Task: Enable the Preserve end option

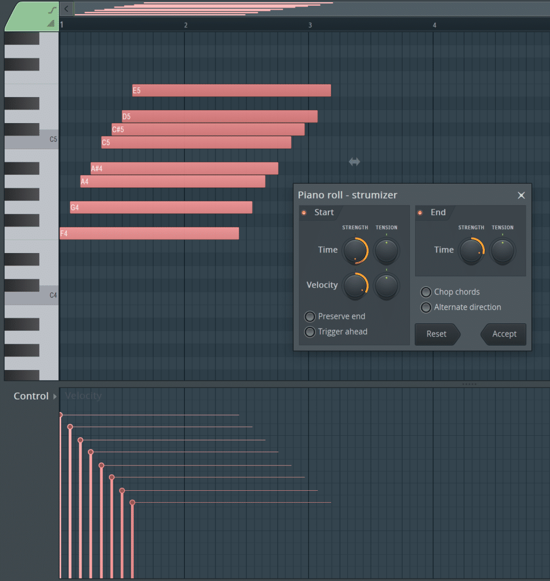Action: click(x=310, y=317)
